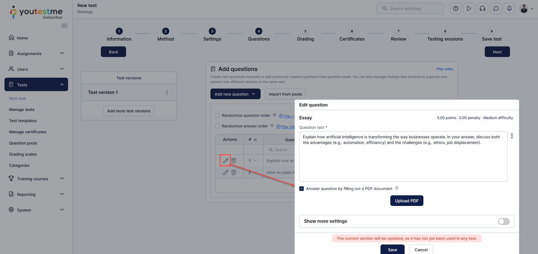Open the play video tutorials icon
Image resolution: width=538 pixels, height=254 pixels.
[469, 8]
